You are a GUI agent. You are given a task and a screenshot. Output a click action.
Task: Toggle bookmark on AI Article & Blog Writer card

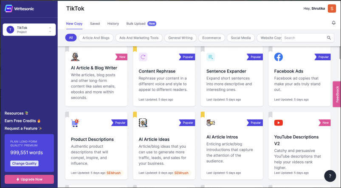pyautogui.click(x=67, y=49)
